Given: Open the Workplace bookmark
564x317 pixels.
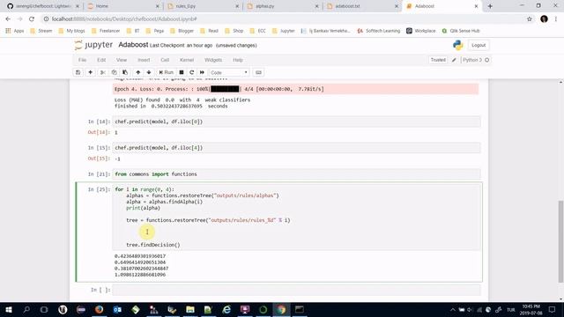Looking at the screenshot, I should tap(421, 31).
